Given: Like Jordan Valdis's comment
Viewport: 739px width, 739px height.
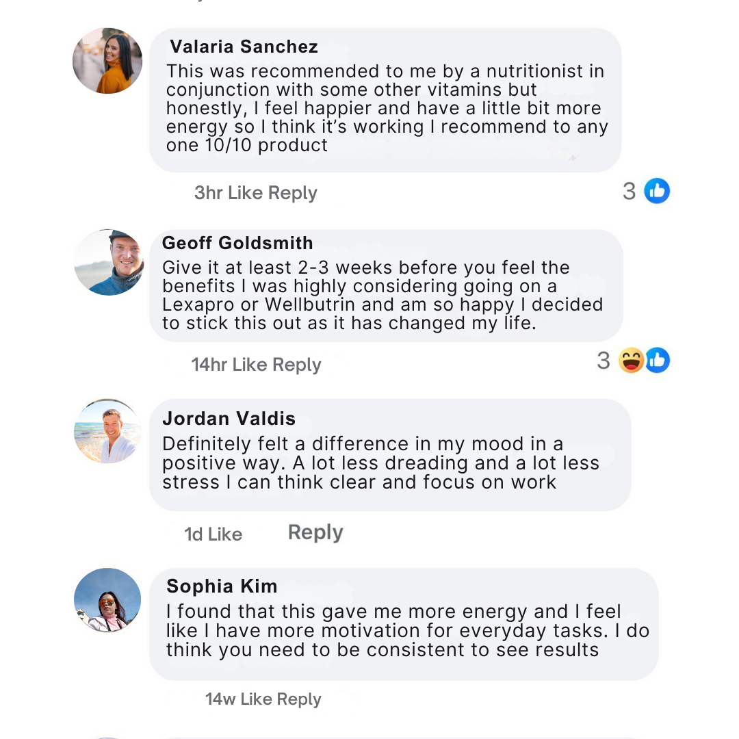Looking at the screenshot, I should click(225, 534).
